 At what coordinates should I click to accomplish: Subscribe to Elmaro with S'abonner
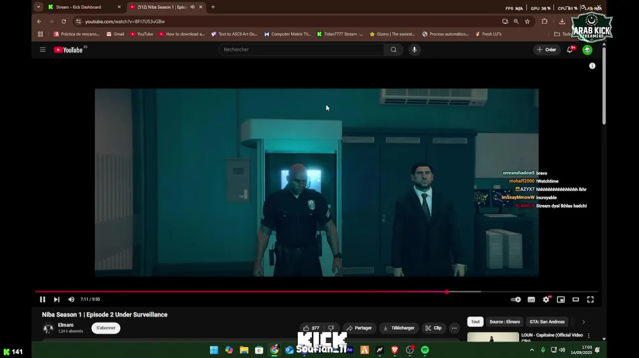click(x=106, y=328)
